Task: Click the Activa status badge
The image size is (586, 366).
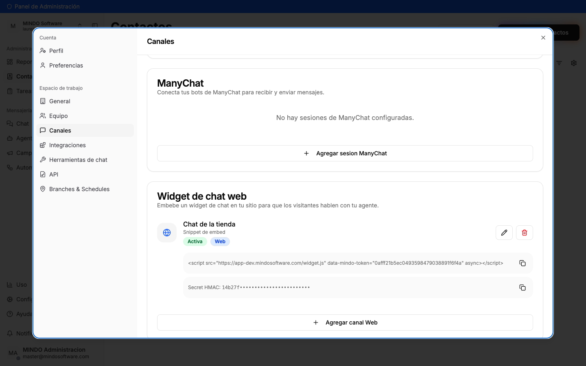Action: point(195,242)
